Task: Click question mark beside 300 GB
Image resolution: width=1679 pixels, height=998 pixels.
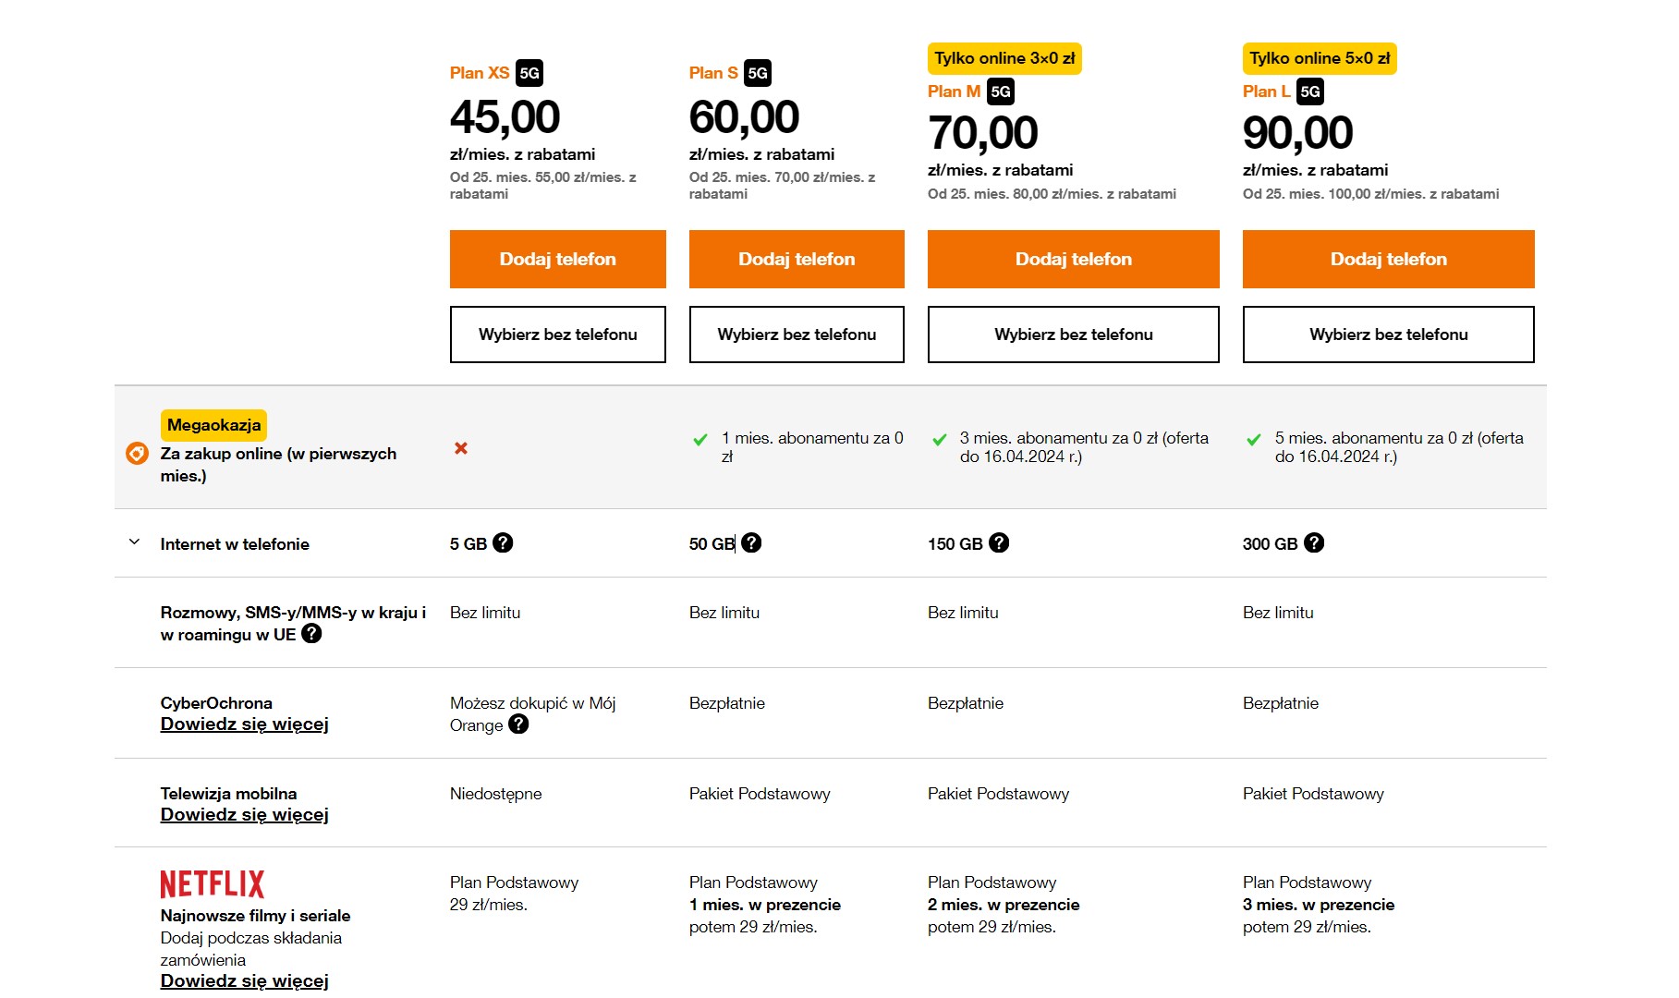Action: tap(1314, 542)
